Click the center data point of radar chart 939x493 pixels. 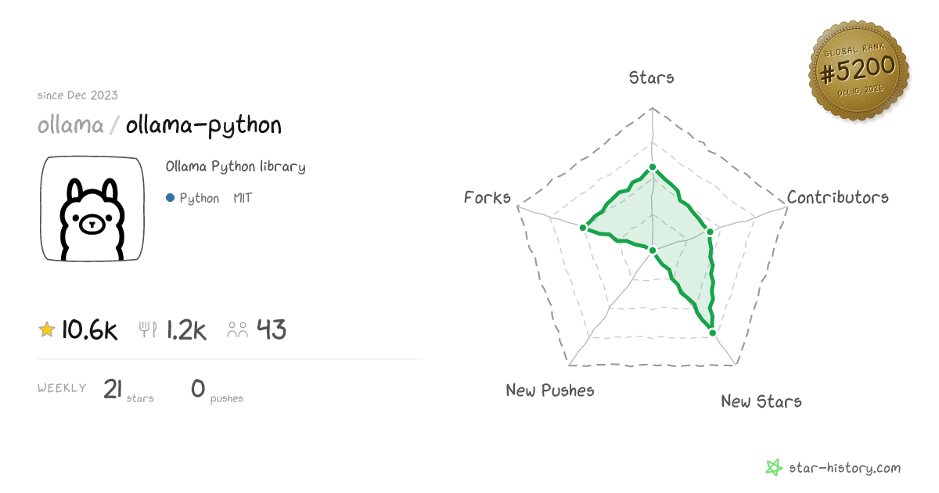(652, 250)
